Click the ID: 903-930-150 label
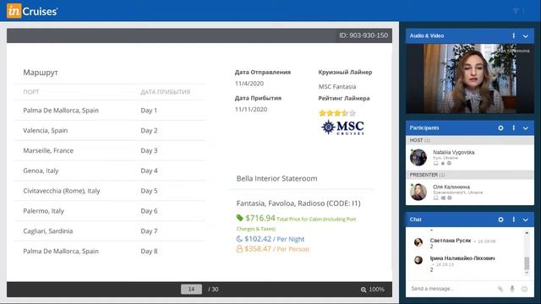The image size is (541, 304). click(363, 35)
